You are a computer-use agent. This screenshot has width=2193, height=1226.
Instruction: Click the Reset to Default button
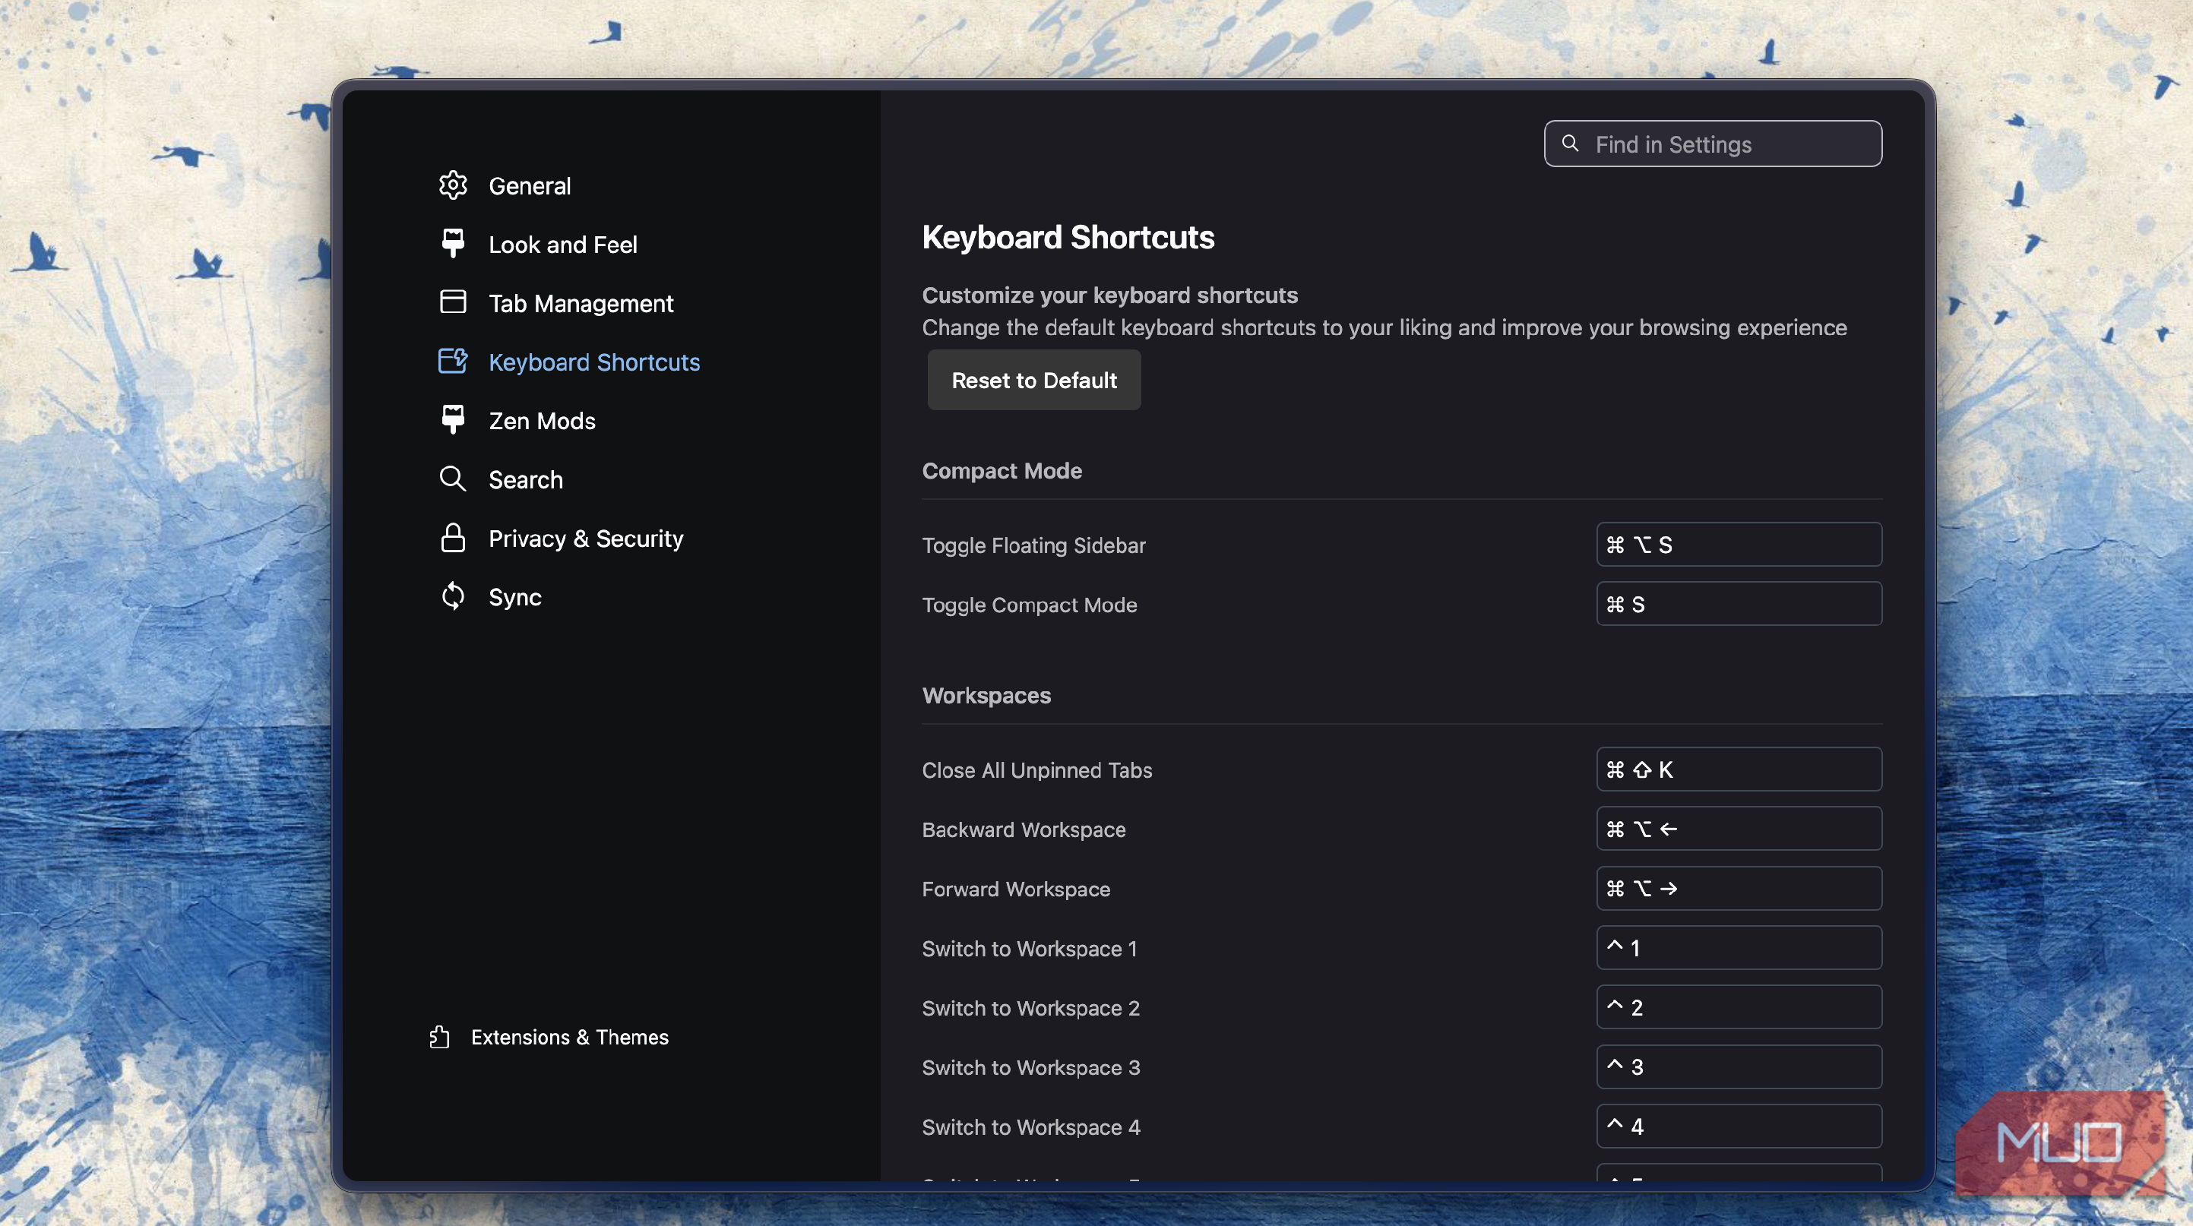coord(1033,380)
